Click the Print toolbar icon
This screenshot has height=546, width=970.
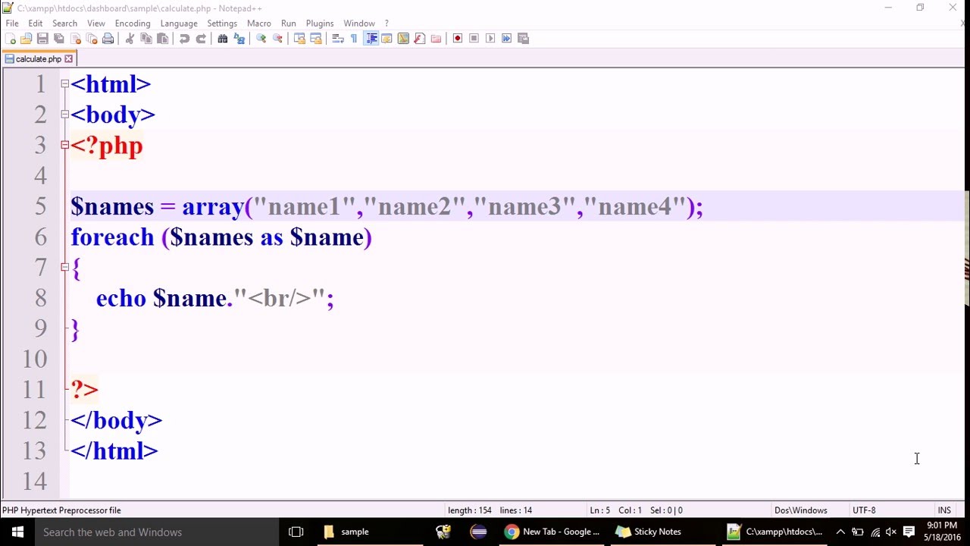pos(108,39)
